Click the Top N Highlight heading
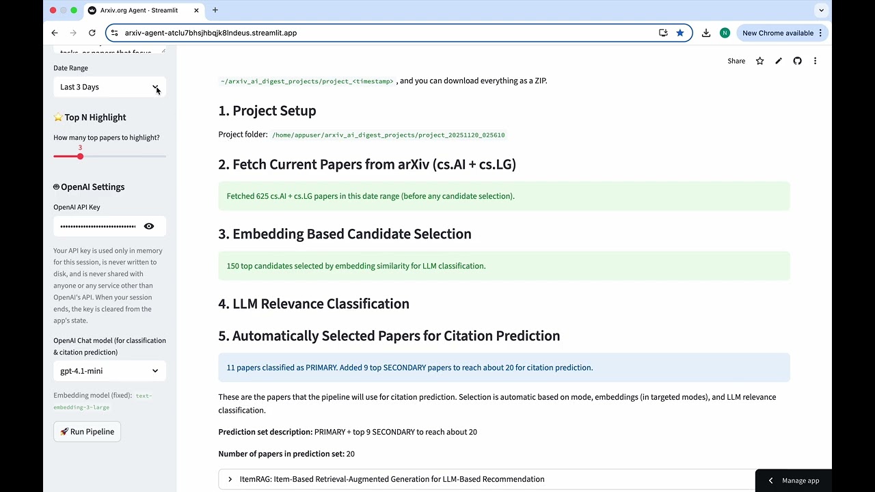This screenshot has height=492, width=875. 90,118
